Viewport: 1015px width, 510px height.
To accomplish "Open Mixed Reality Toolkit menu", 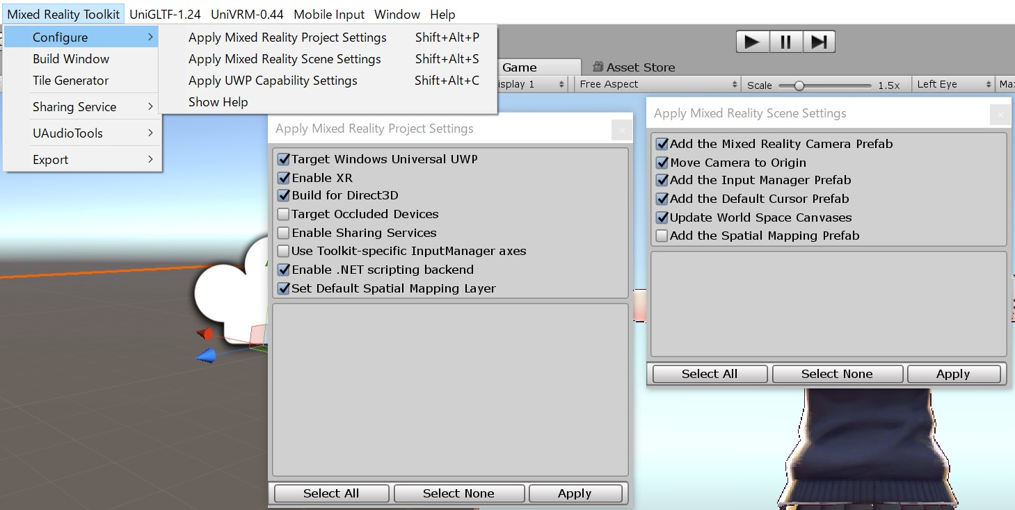I will [63, 14].
